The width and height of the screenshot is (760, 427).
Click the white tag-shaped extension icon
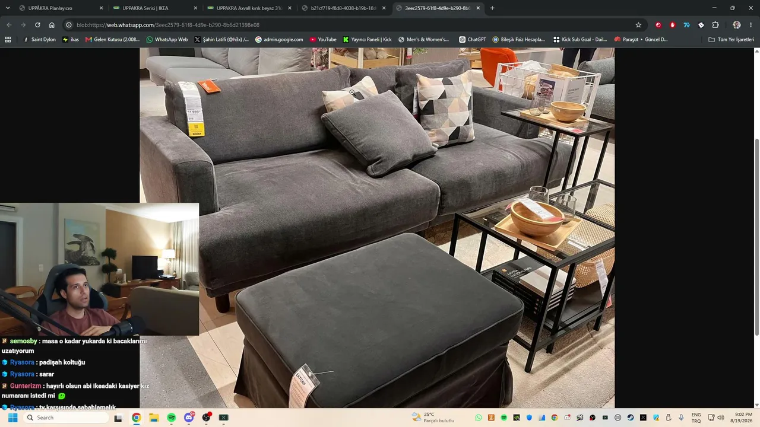click(x=701, y=25)
